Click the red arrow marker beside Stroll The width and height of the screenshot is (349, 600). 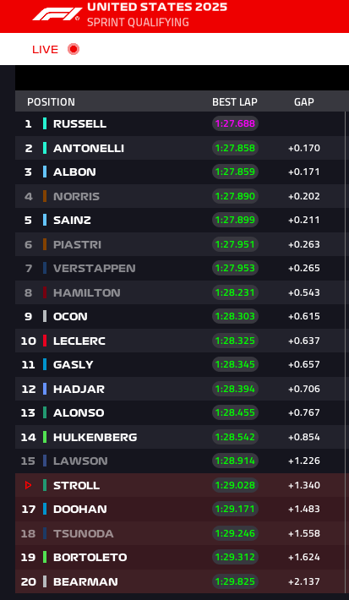pos(28,485)
